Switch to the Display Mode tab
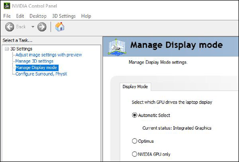Viewport: 239px width, 162px height. tap(135, 87)
